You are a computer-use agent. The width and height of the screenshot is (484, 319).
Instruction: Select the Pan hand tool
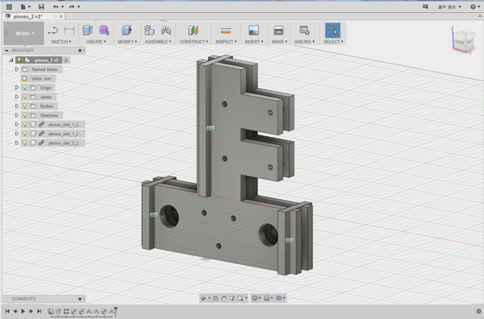[223, 298]
